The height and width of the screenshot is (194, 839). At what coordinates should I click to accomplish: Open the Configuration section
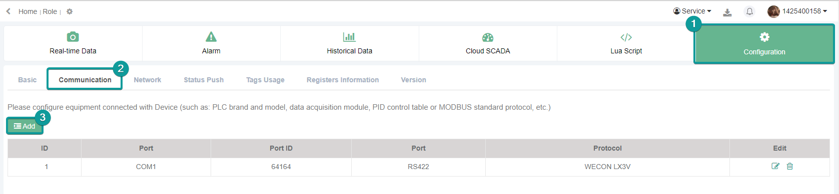(764, 44)
